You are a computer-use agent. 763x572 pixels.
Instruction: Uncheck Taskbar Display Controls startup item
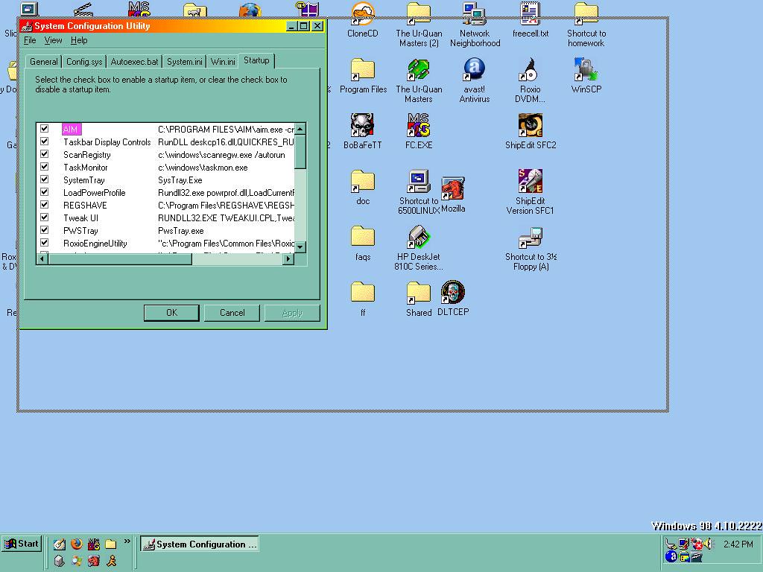pos(44,141)
